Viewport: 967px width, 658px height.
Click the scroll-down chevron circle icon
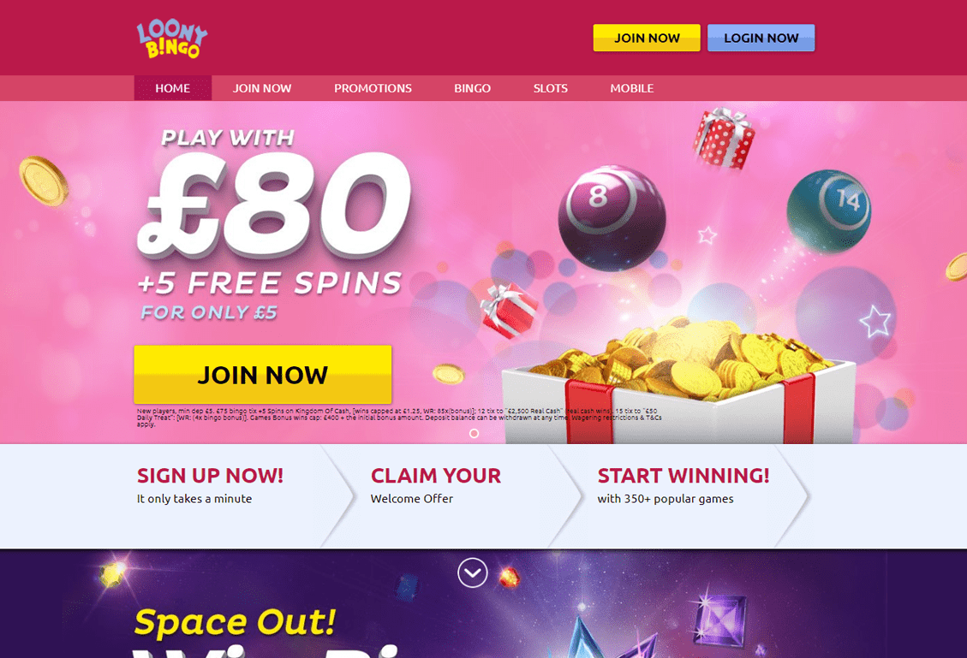coord(473,573)
